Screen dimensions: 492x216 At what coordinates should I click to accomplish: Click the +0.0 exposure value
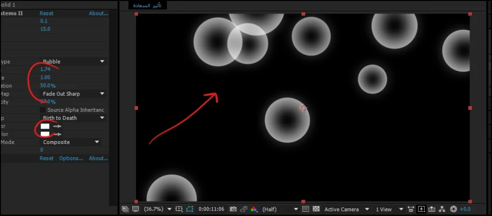(x=465, y=209)
